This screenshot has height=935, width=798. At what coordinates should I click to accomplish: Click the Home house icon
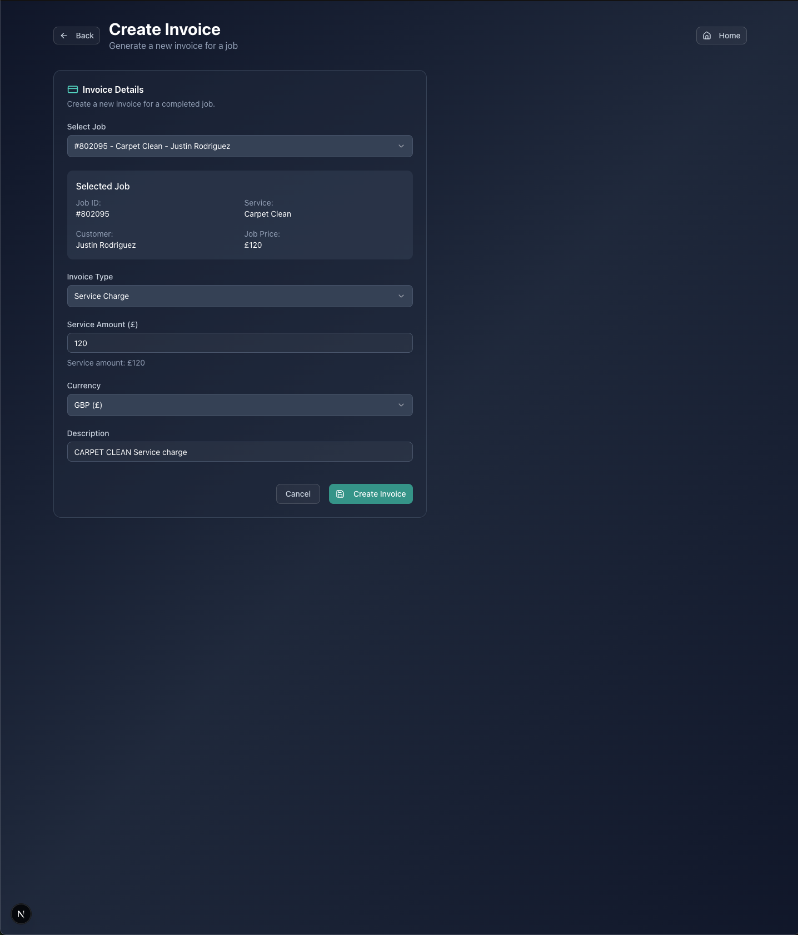coord(707,36)
